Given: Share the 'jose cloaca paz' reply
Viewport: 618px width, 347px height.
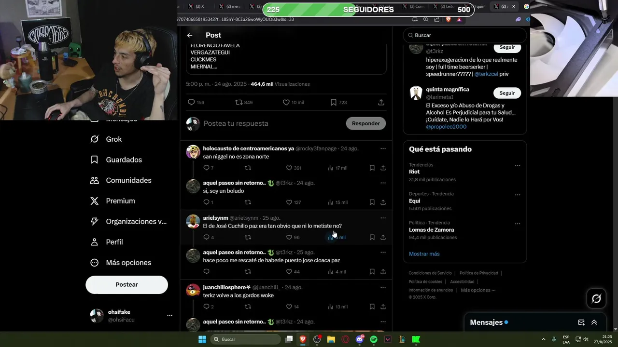Looking at the screenshot, I should pyautogui.click(x=383, y=272).
